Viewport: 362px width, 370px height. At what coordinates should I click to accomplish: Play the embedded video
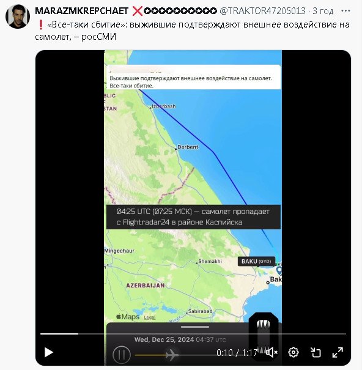pyautogui.click(x=49, y=352)
